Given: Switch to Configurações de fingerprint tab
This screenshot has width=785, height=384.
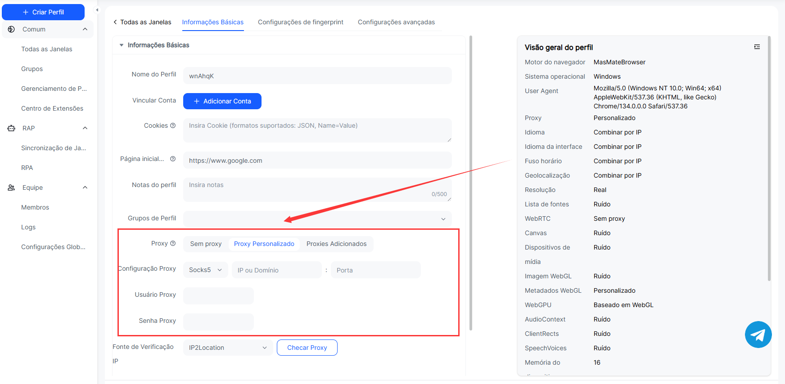Looking at the screenshot, I should click(x=300, y=22).
